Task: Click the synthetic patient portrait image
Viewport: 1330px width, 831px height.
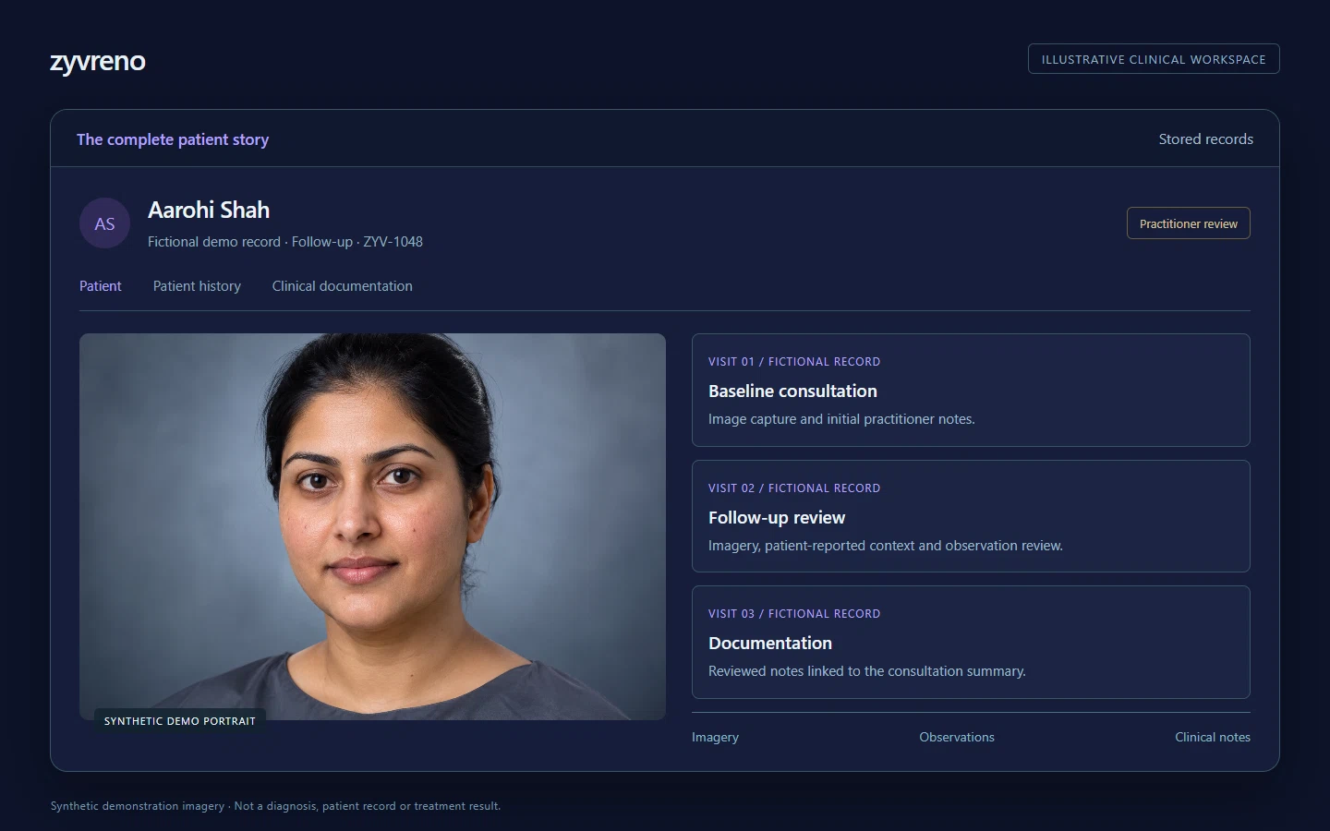Action: [372, 526]
